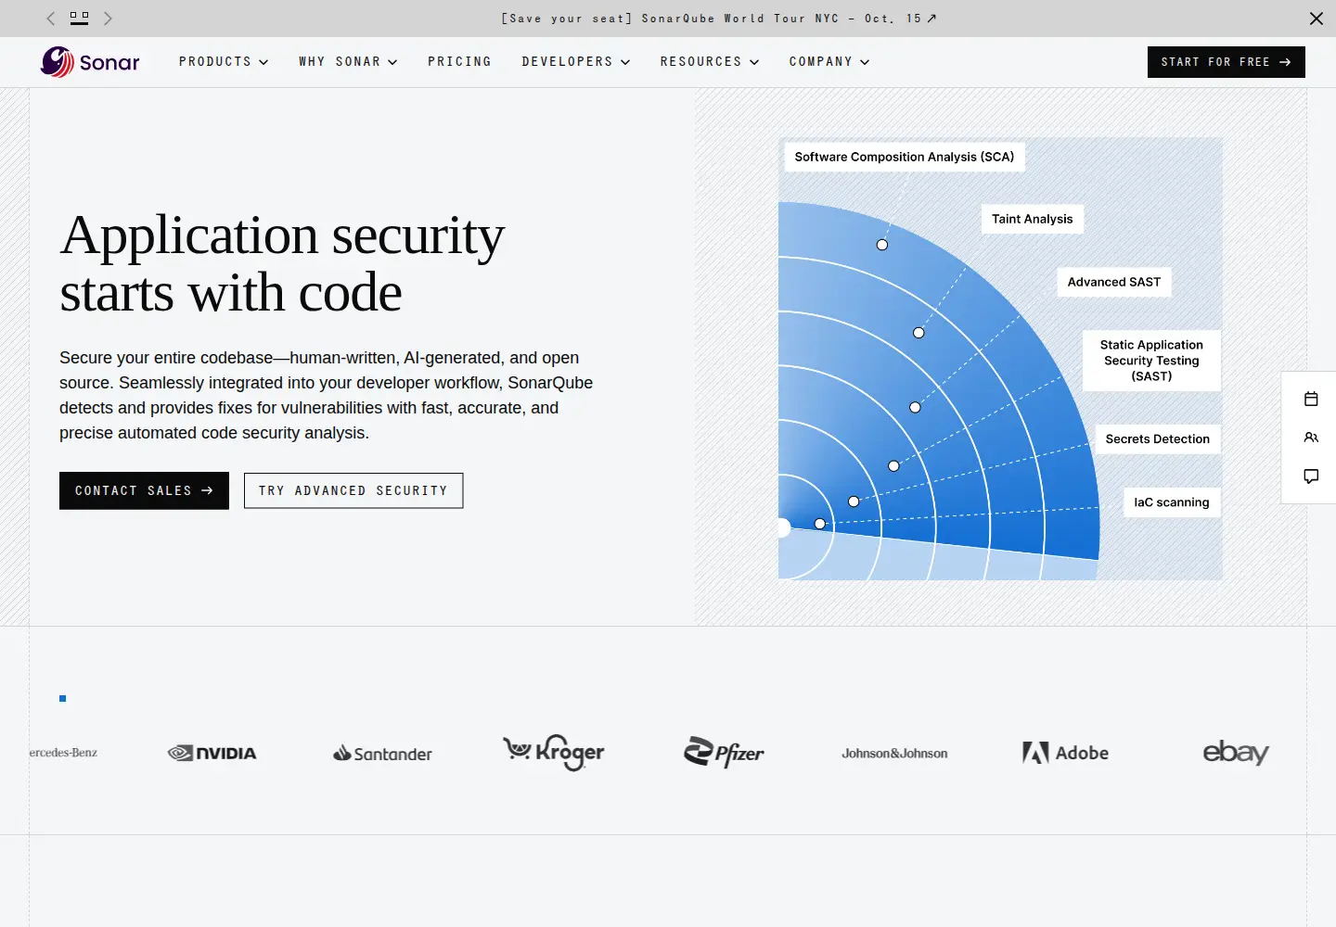This screenshot has height=927, width=1336.
Task: Select Static Application Security Testing (SAST) label
Action: click(x=1151, y=361)
